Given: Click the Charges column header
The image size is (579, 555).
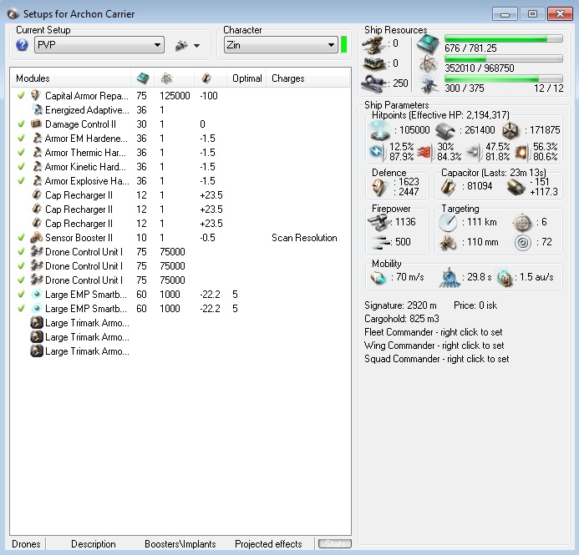Looking at the screenshot, I should coord(308,78).
